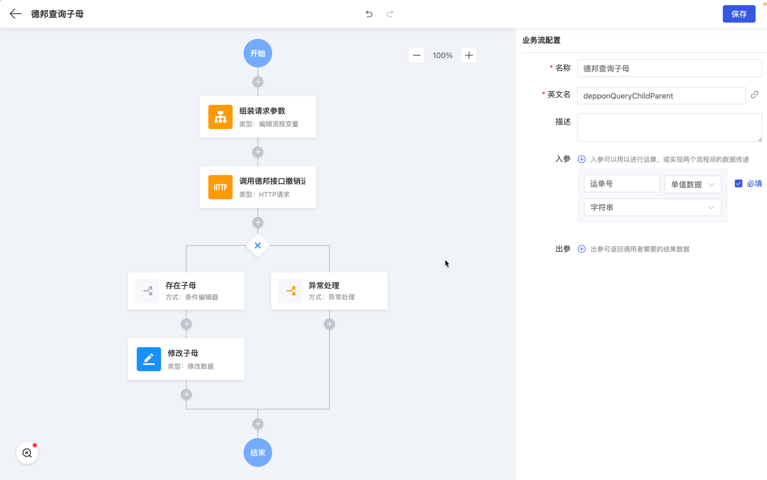Viewport: 767px width, 480px height.
Task: Click the 存在子母 branch icon
Action: (147, 291)
